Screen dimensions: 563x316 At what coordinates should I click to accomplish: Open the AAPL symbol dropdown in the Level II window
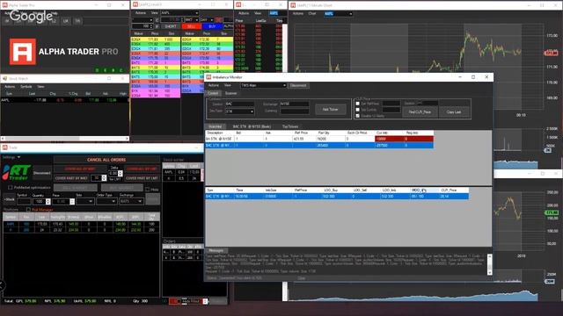click(x=179, y=13)
